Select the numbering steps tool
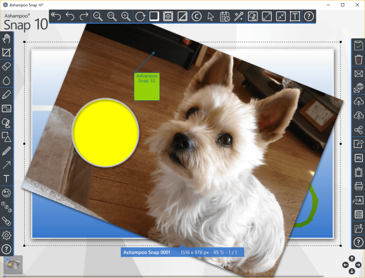Image resolution: width=365 pixels, height=278 pixels. pyautogui.click(x=6, y=207)
